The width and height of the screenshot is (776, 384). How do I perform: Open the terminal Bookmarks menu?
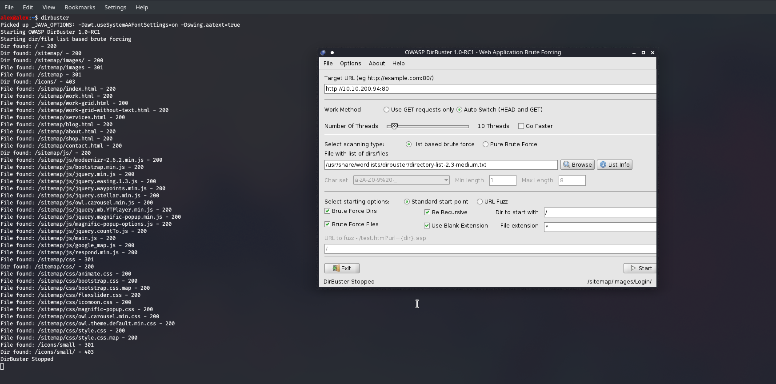(x=80, y=7)
